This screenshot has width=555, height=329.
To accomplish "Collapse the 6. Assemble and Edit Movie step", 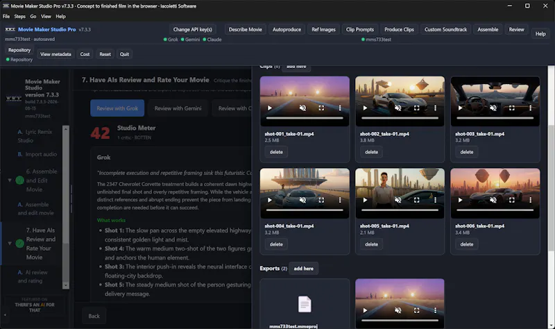I will click(10, 180).
